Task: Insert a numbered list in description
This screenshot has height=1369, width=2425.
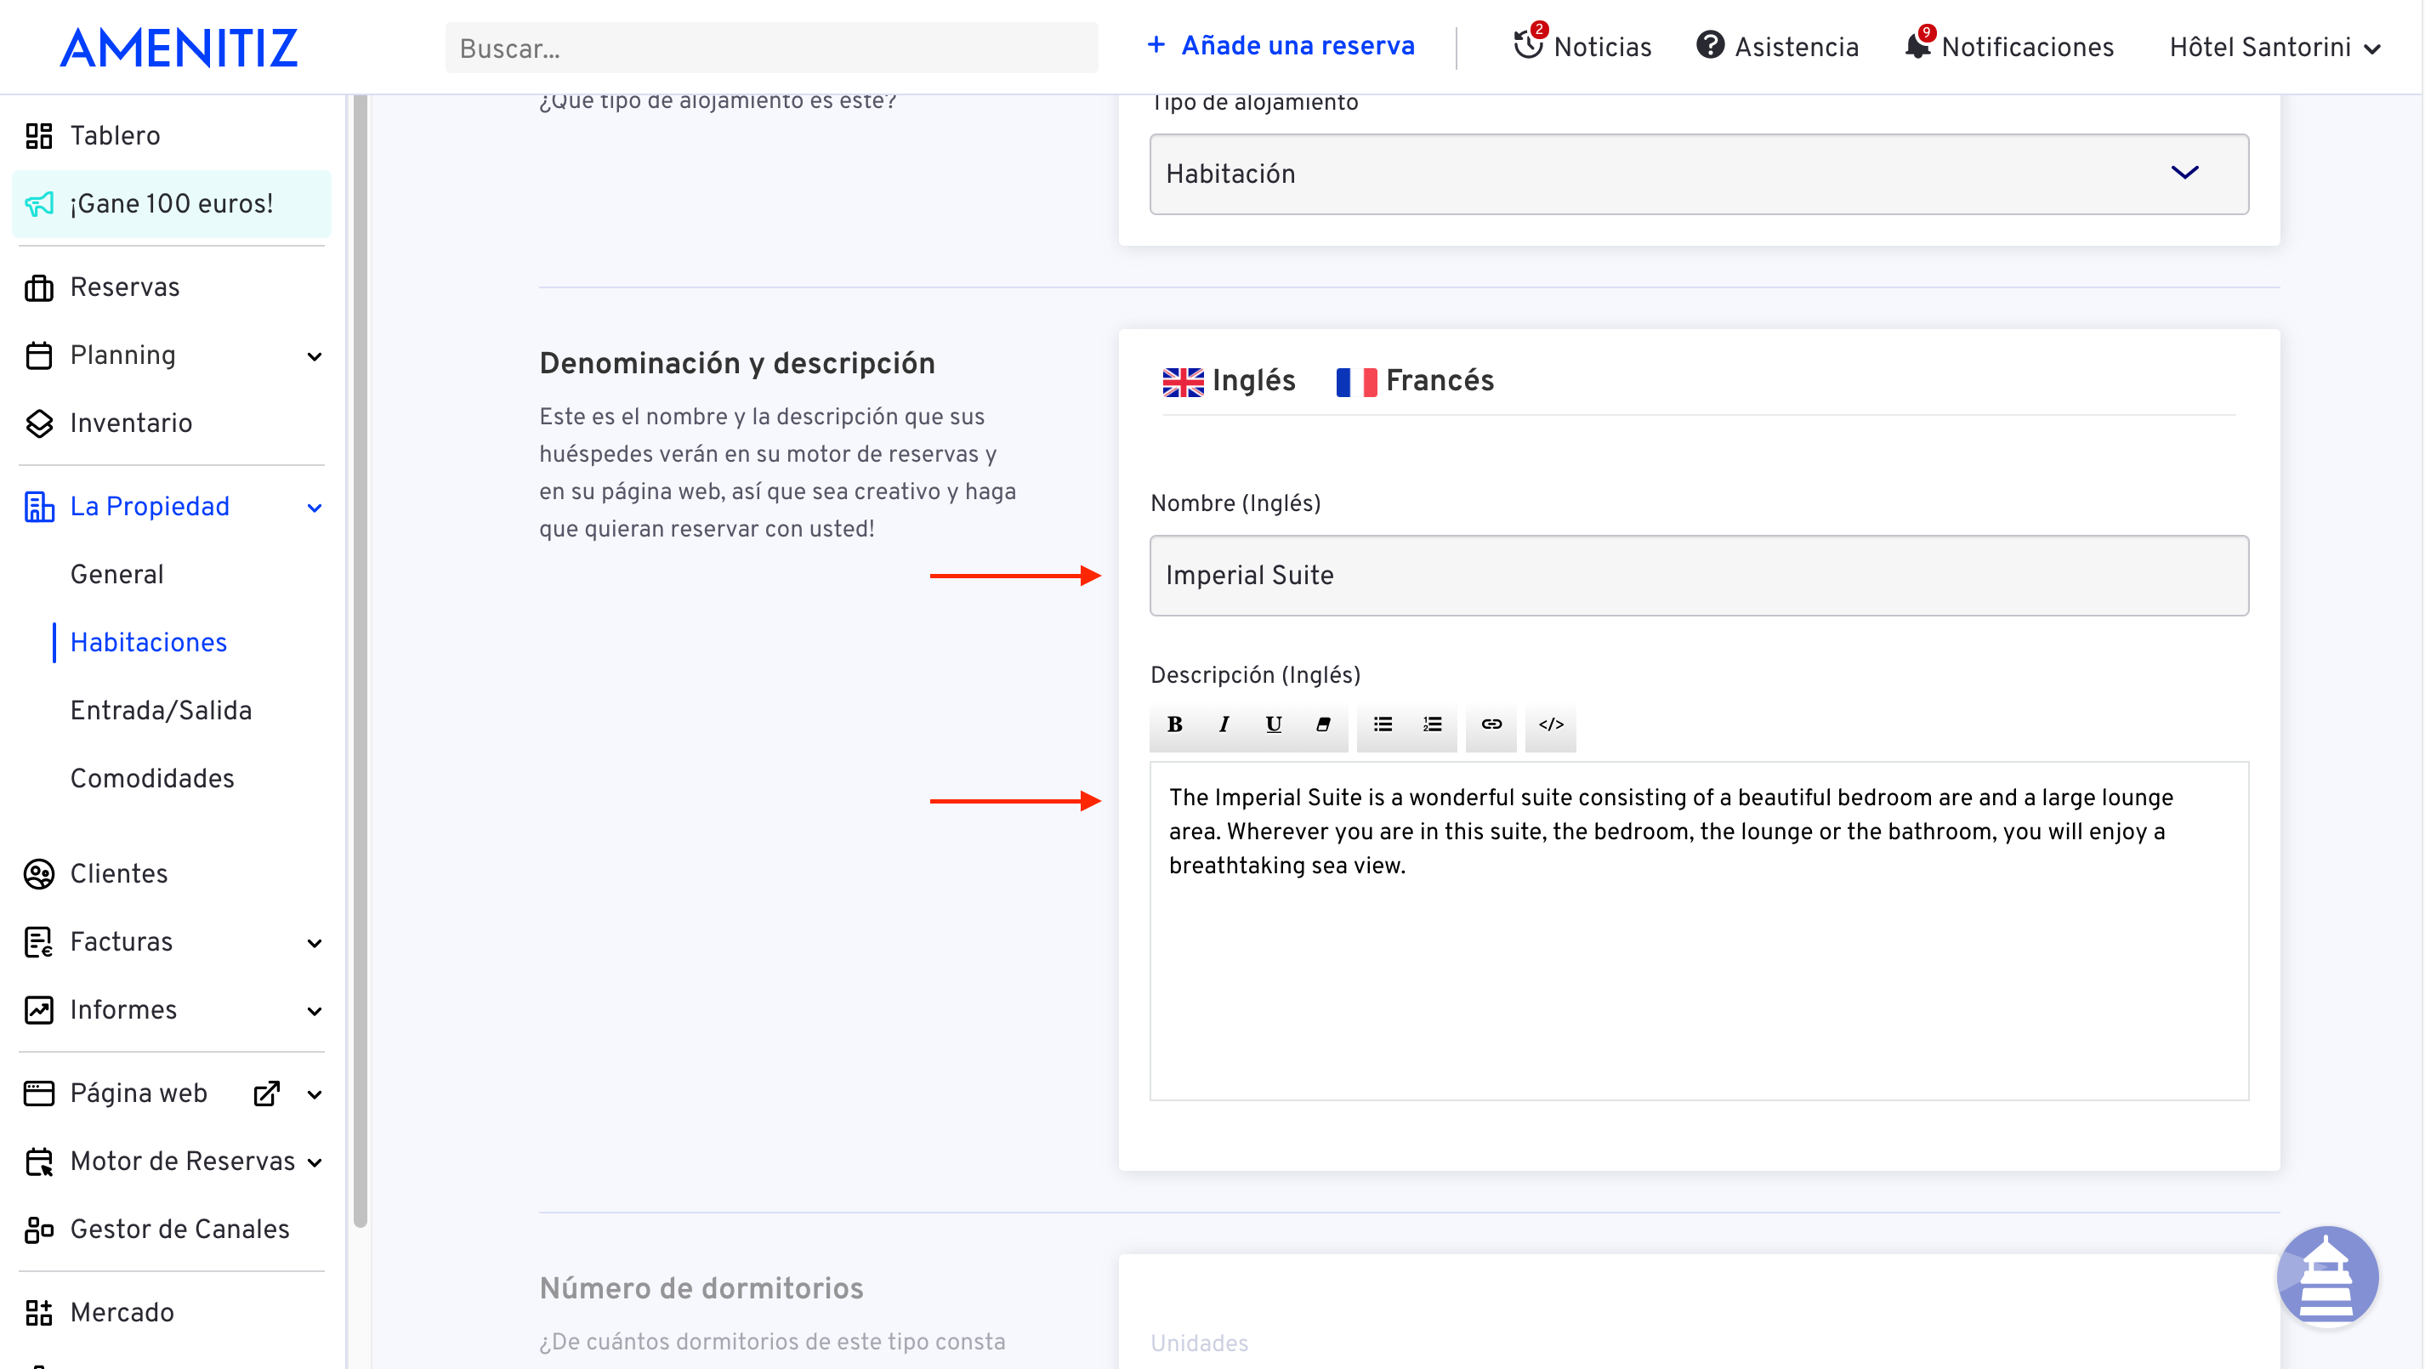Action: pos(1432,724)
